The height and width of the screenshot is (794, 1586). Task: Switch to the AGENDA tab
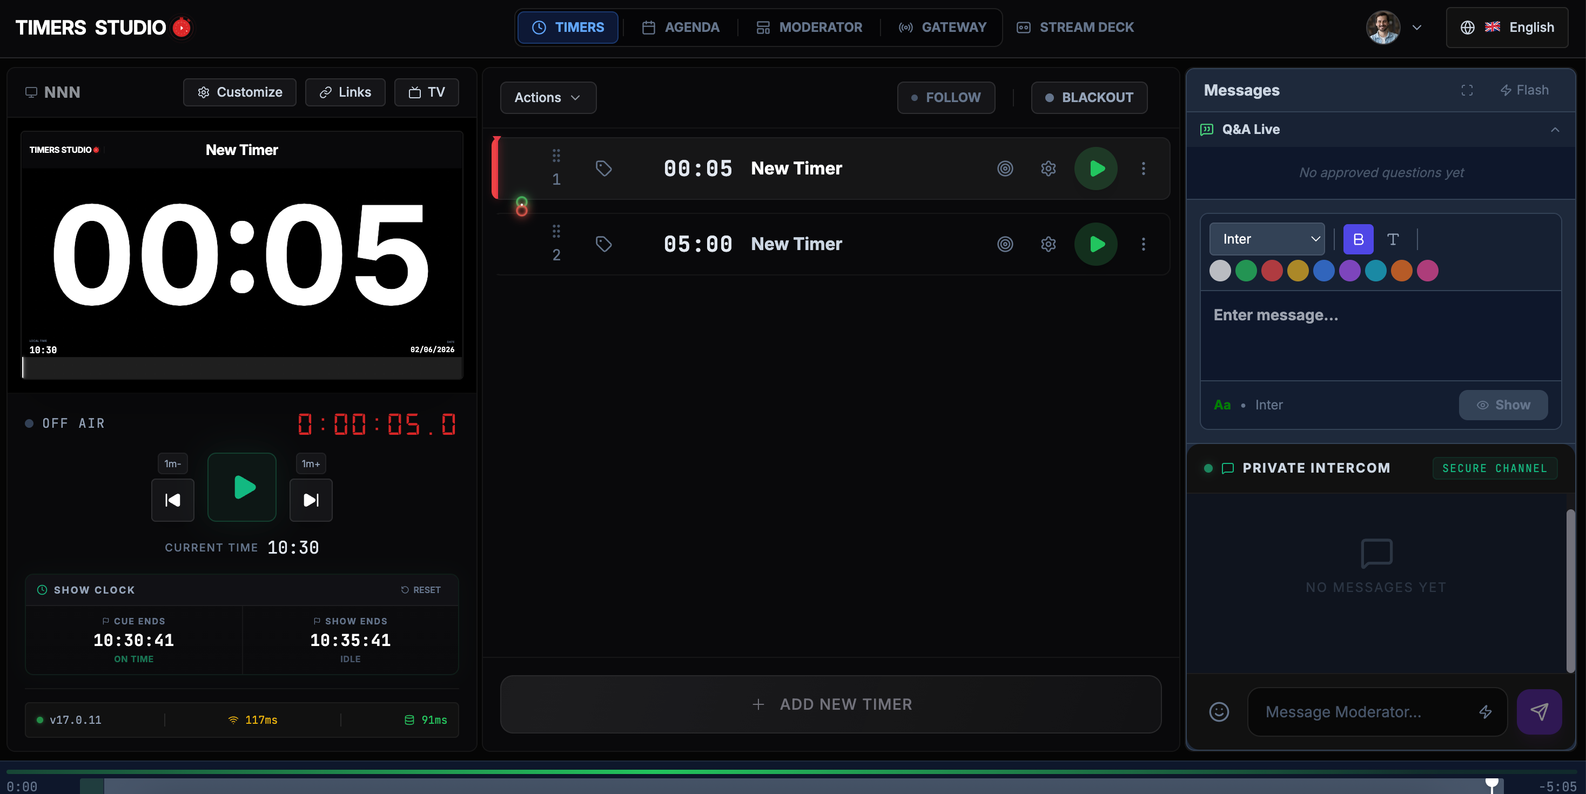click(681, 27)
